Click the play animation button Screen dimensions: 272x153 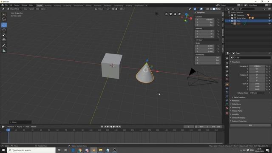click(114, 127)
